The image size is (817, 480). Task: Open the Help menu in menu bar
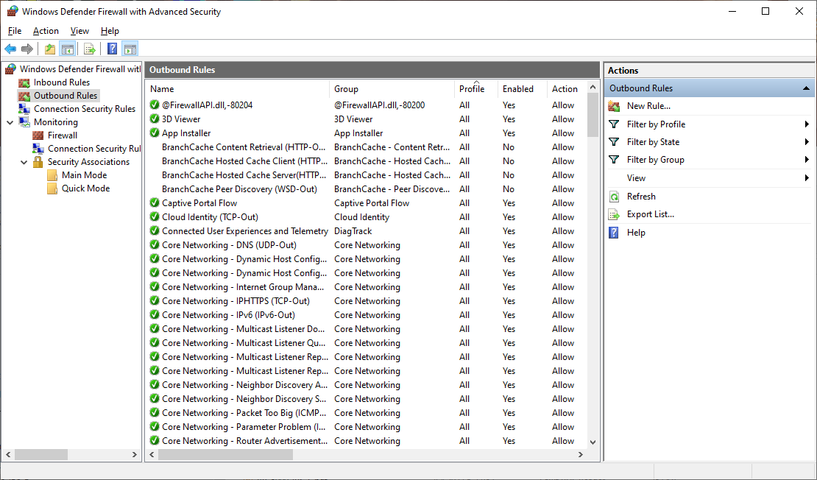[x=110, y=31]
